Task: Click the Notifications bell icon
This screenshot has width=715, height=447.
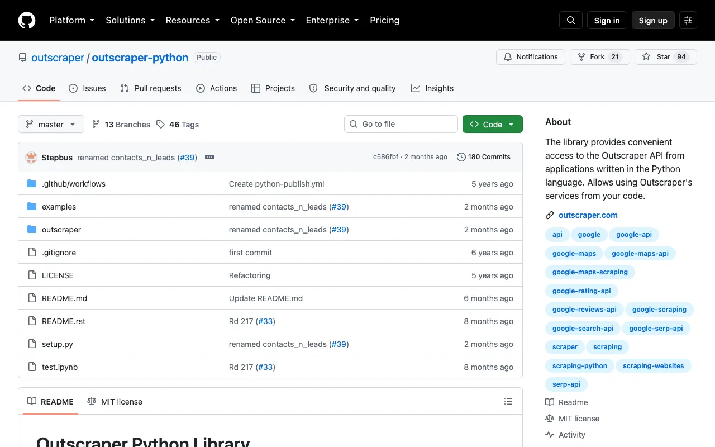Action: click(508, 57)
